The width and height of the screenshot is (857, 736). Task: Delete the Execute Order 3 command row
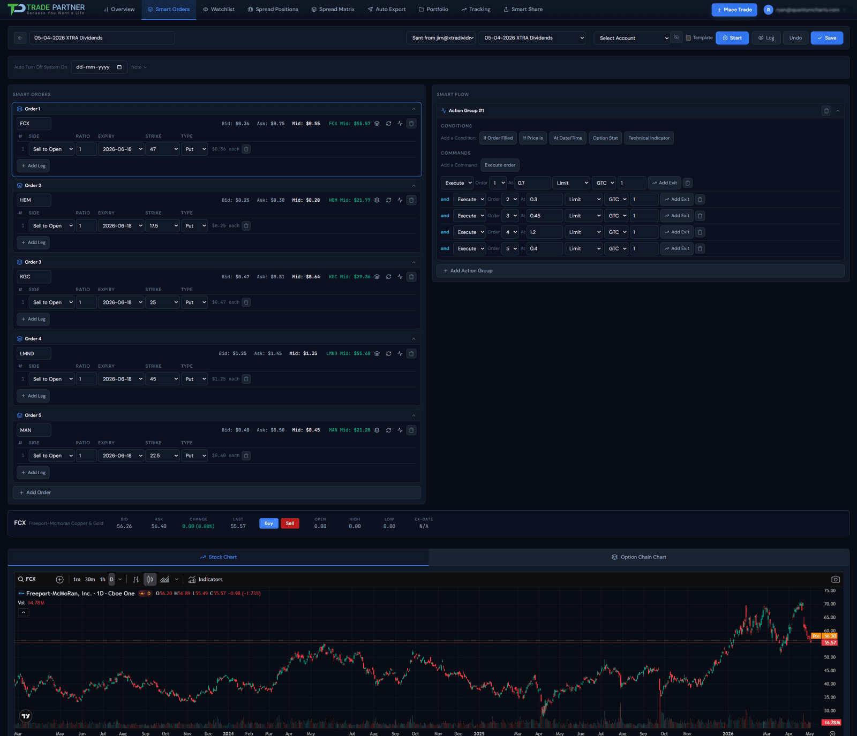point(700,216)
